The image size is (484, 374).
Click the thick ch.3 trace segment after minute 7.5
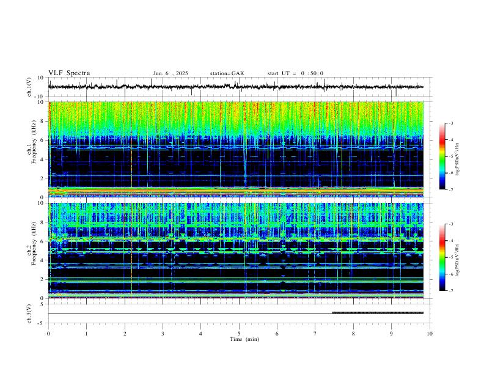coord(378,313)
